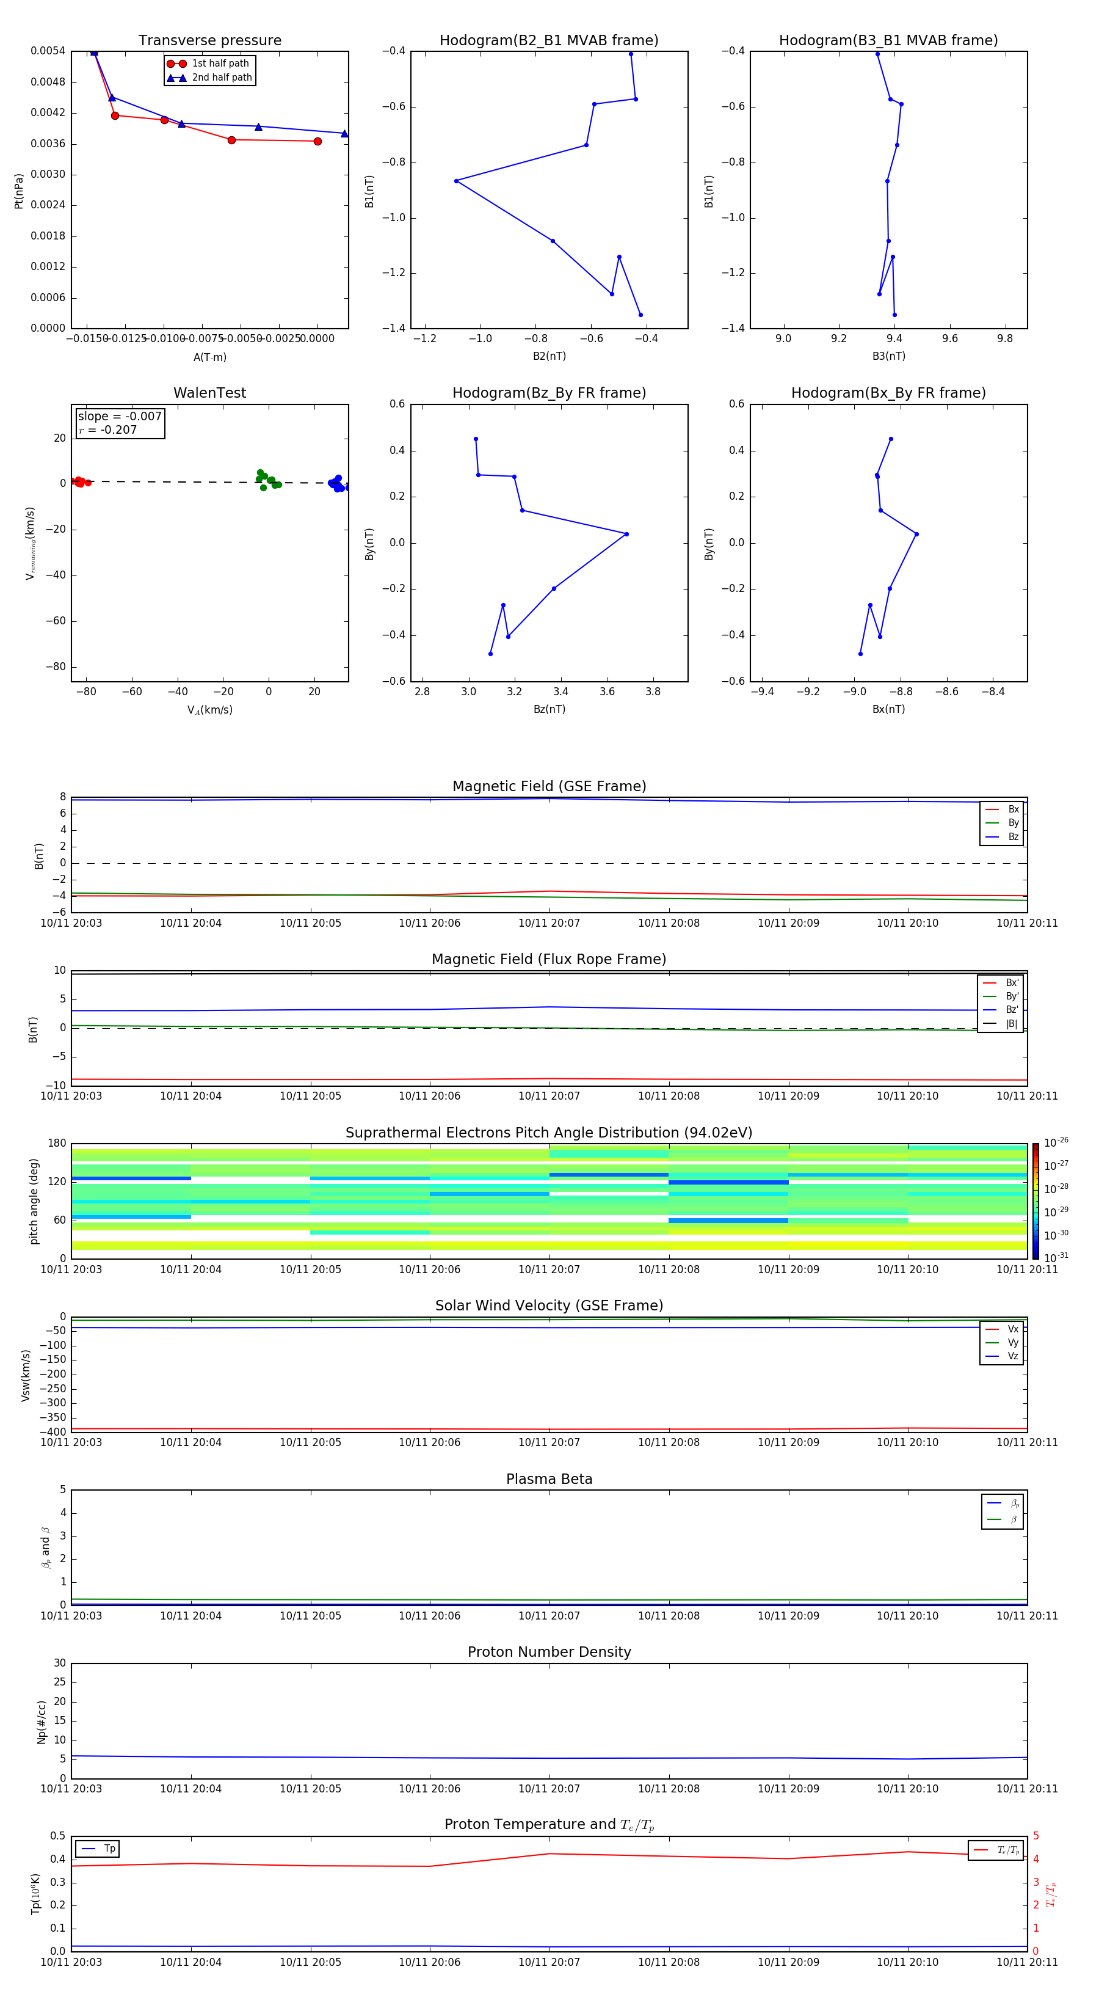The width and height of the screenshot is (1099, 2016).
Task: Click the pitch angle distribution colorbar
Action: [x=1035, y=1200]
